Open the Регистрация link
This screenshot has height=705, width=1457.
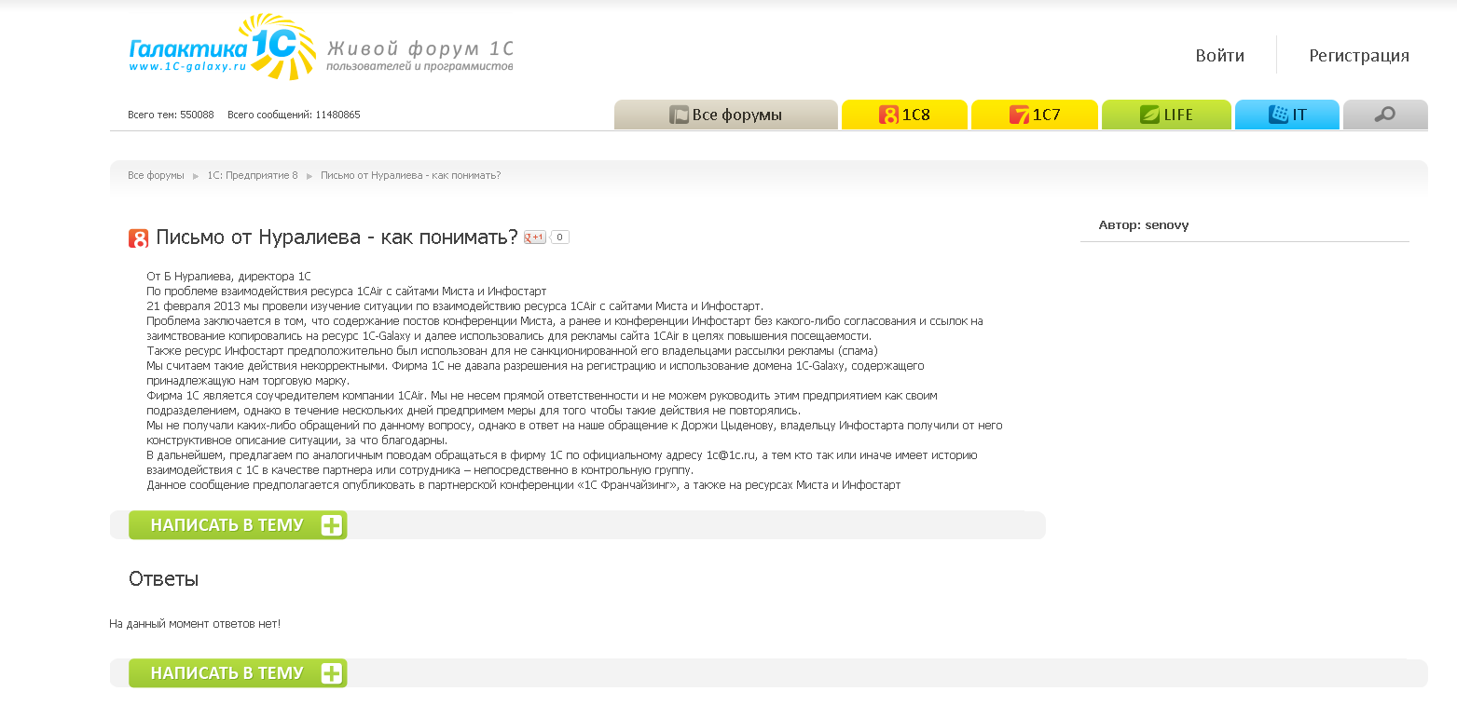click(x=1359, y=55)
